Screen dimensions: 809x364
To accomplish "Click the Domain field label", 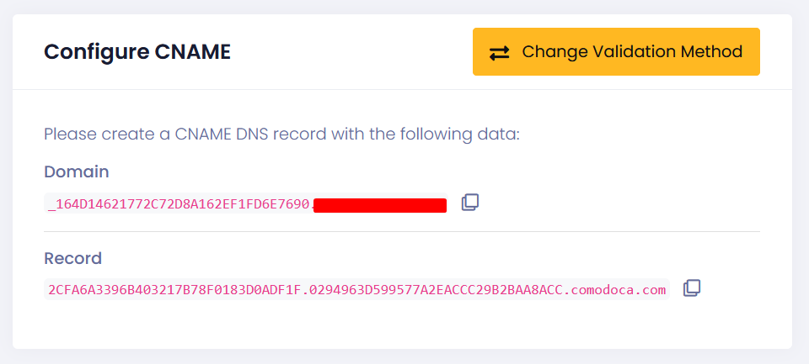I will tap(77, 171).
